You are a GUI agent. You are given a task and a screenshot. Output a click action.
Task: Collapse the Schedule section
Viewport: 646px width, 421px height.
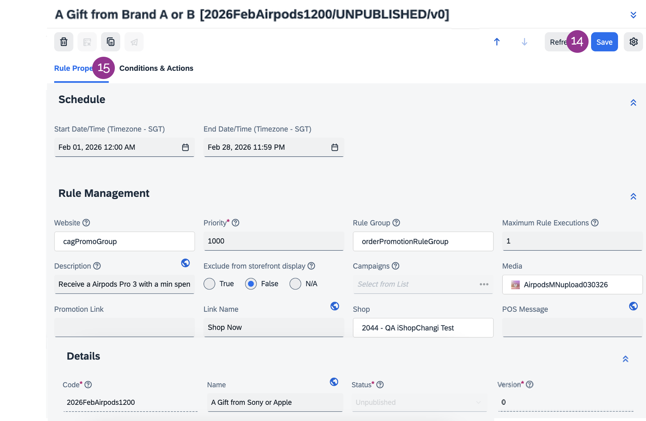click(x=633, y=103)
